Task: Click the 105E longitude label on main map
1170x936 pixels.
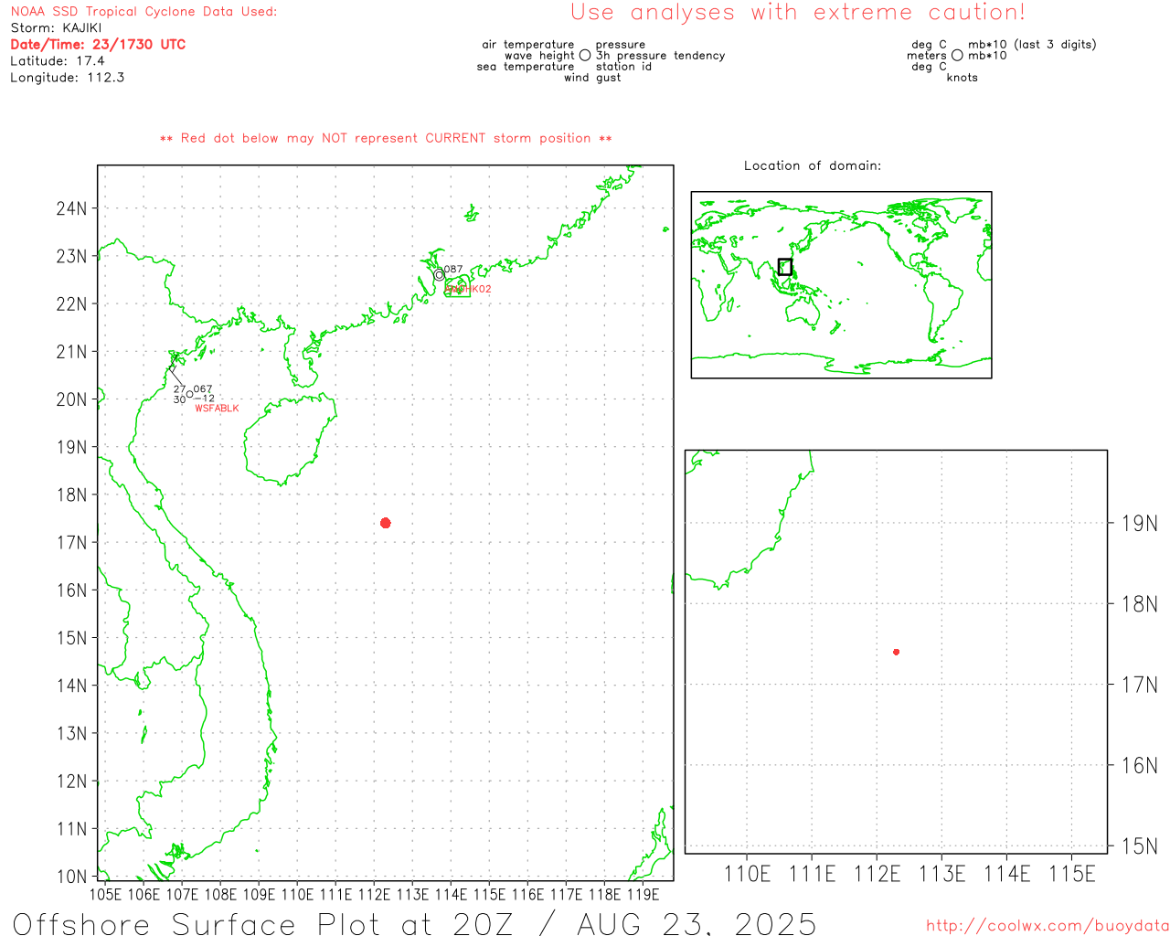Action: [x=105, y=895]
